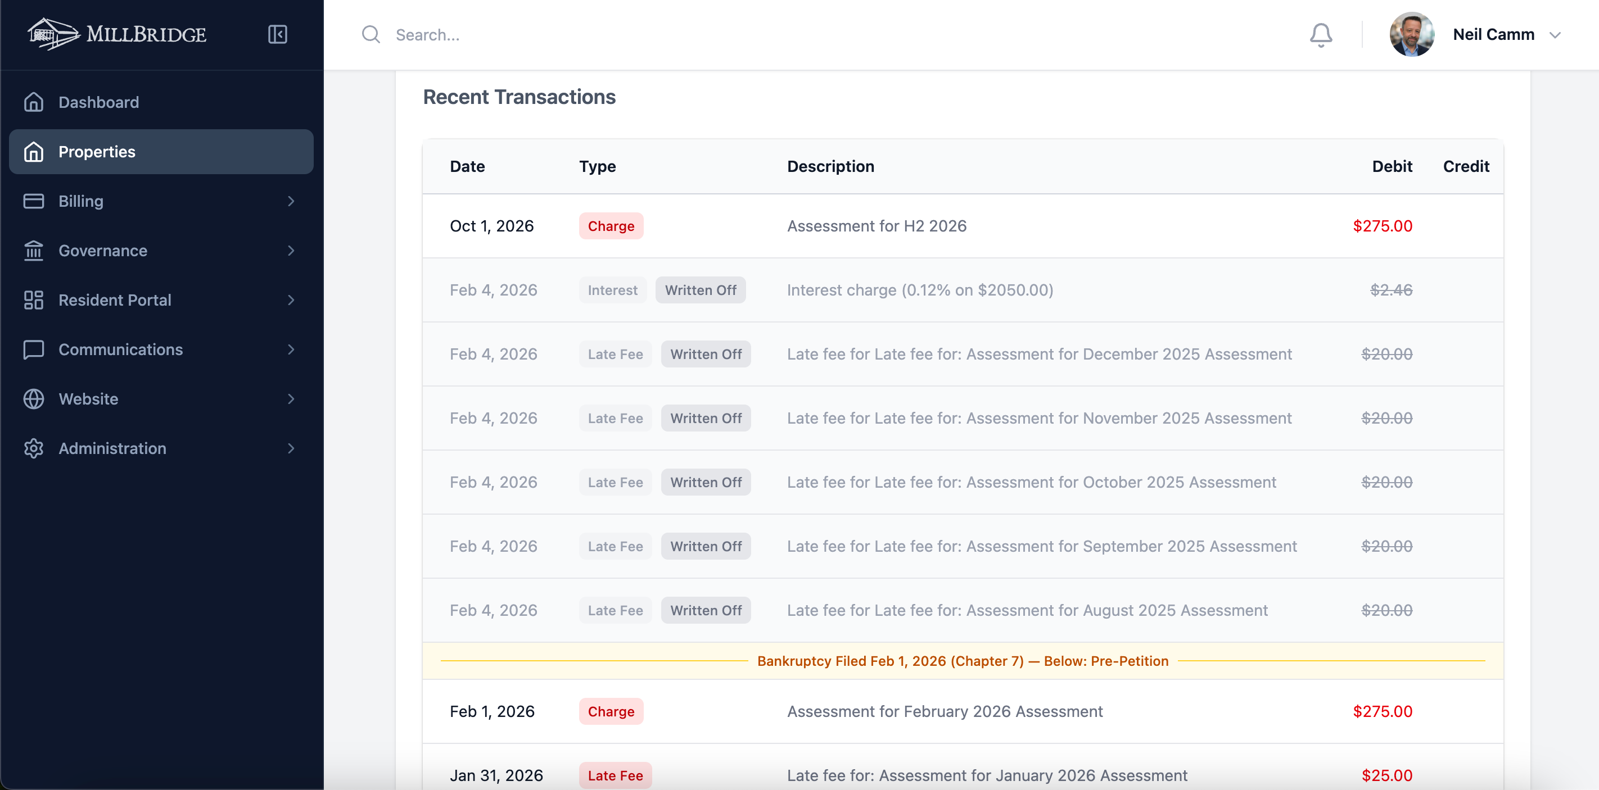The image size is (1599, 790).
Task: Click the MillBridge logo
Action: [x=117, y=34]
